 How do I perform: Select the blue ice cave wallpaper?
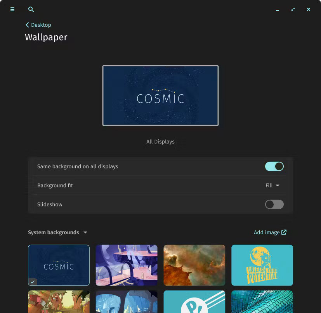click(127, 302)
